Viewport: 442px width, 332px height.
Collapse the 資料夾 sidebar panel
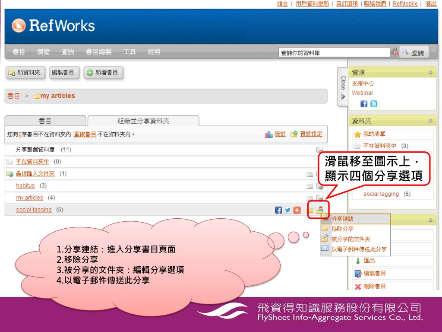click(x=430, y=121)
